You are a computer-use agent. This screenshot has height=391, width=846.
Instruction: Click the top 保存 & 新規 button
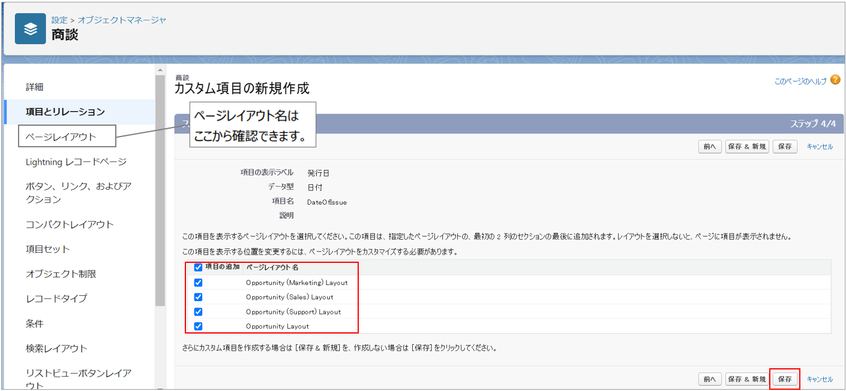(746, 147)
